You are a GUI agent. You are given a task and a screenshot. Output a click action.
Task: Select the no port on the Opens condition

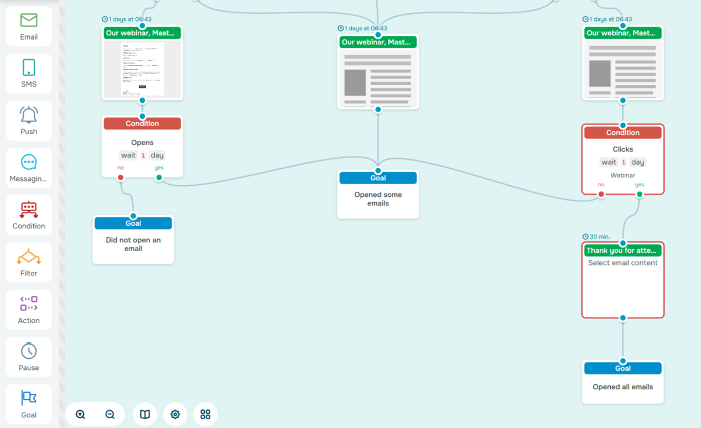click(x=120, y=176)
